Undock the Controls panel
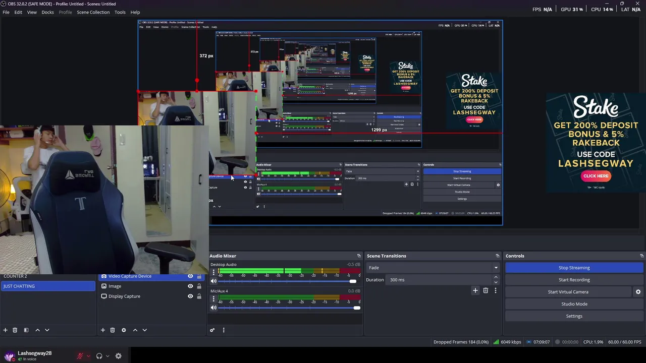The image size is (646, 363). 641,256
